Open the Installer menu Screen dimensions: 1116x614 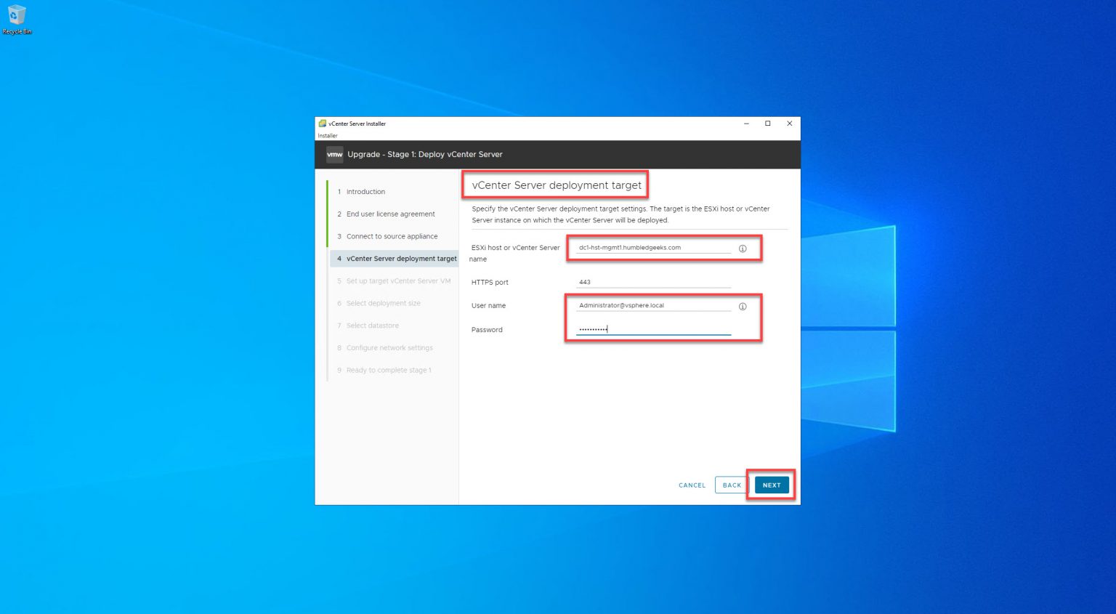click(327, 135)
